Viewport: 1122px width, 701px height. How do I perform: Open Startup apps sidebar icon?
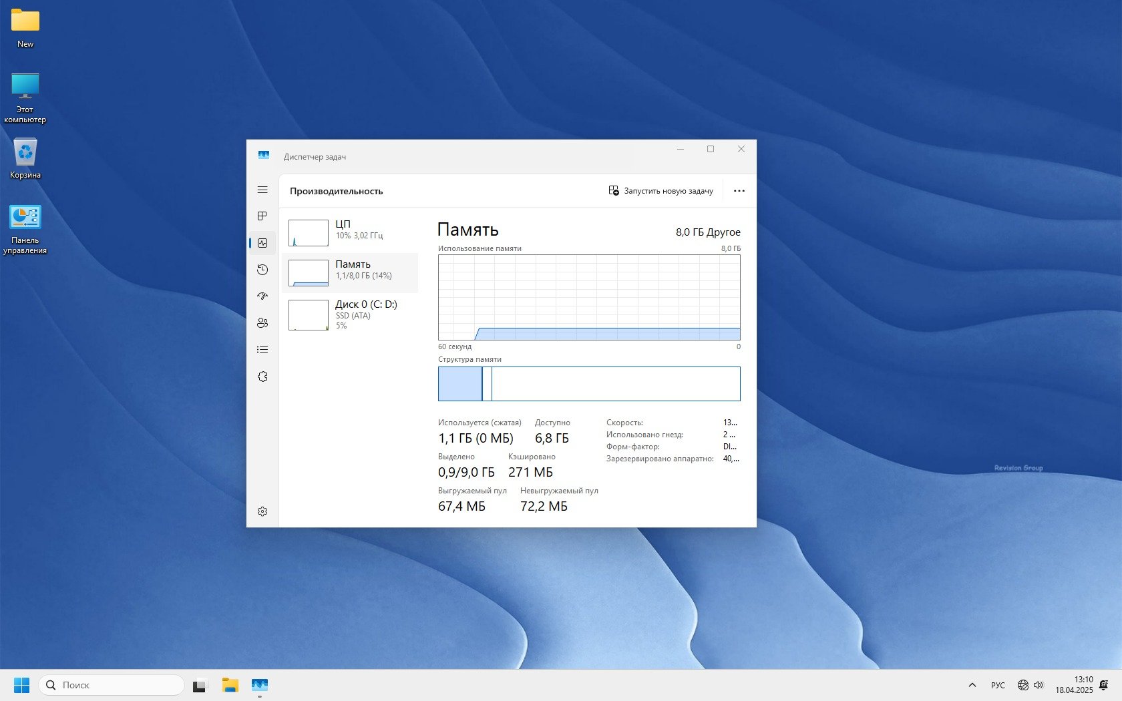[262, 296]
